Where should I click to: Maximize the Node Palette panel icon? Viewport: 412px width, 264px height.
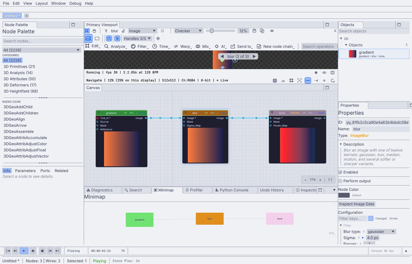coord(73,25)
